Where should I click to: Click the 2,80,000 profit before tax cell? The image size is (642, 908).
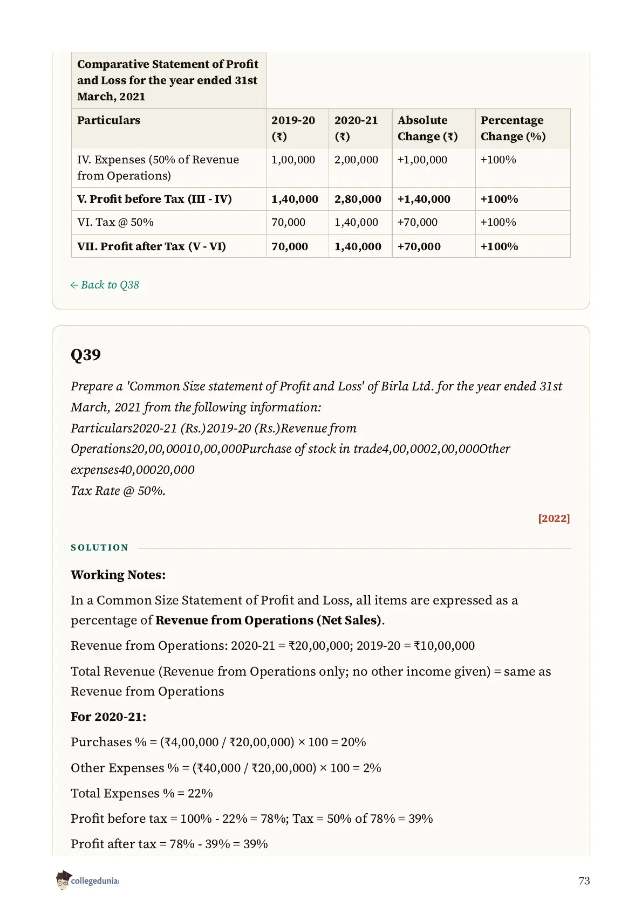pyautogui.click(x=358, y=199)
